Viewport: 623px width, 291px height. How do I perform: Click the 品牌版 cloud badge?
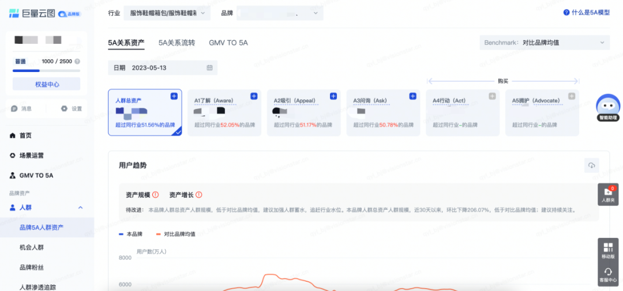(70, 13)
